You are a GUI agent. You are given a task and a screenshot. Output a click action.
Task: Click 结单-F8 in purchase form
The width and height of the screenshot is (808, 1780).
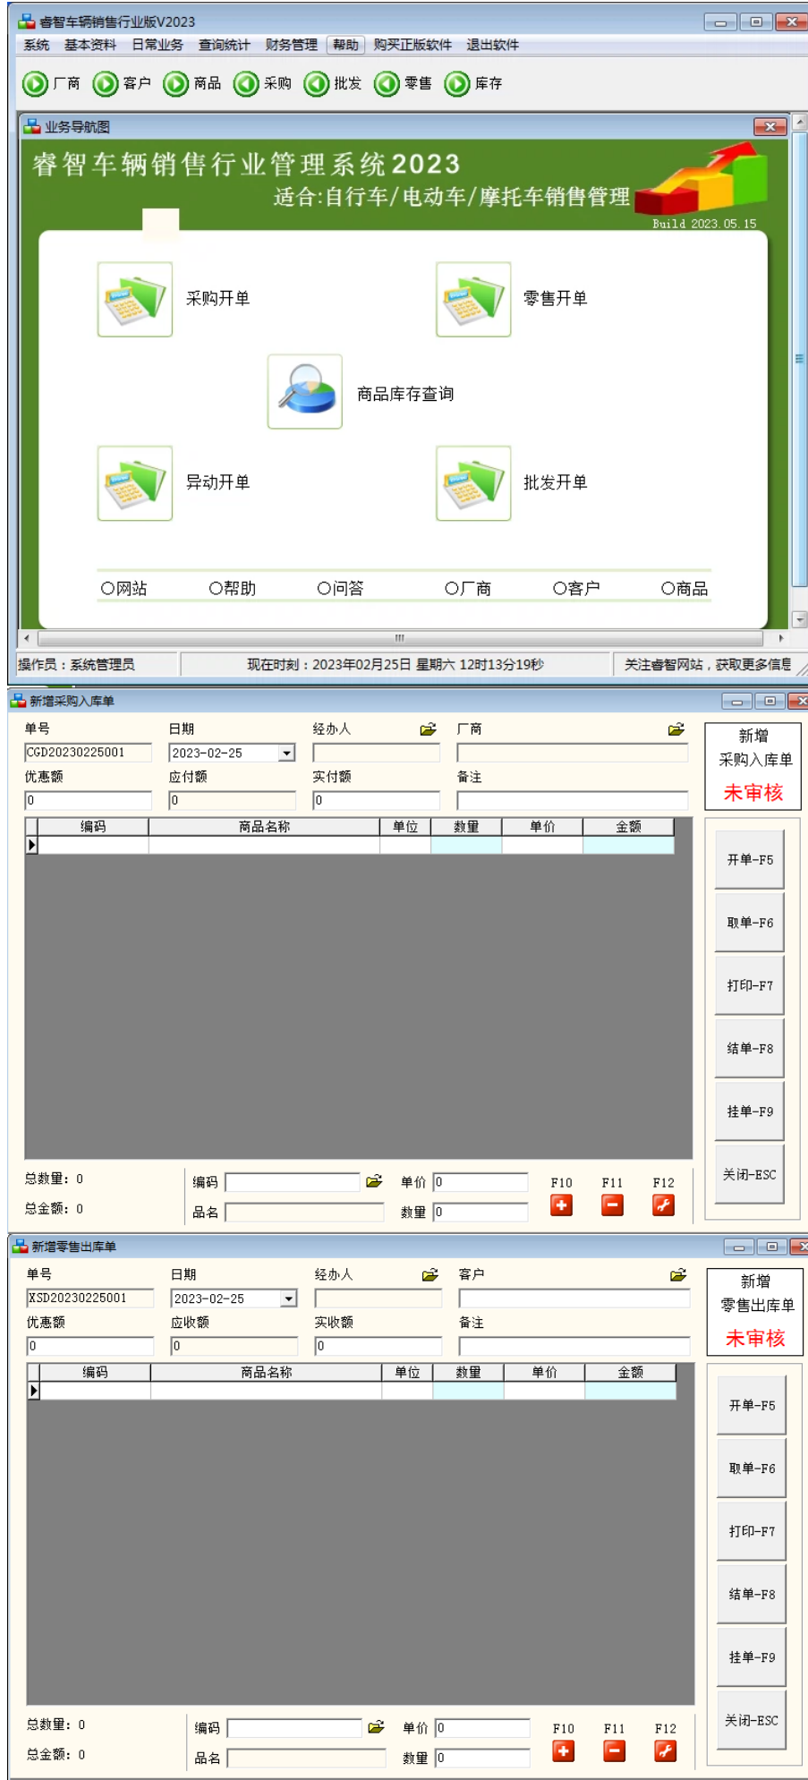pos(750,1049)
